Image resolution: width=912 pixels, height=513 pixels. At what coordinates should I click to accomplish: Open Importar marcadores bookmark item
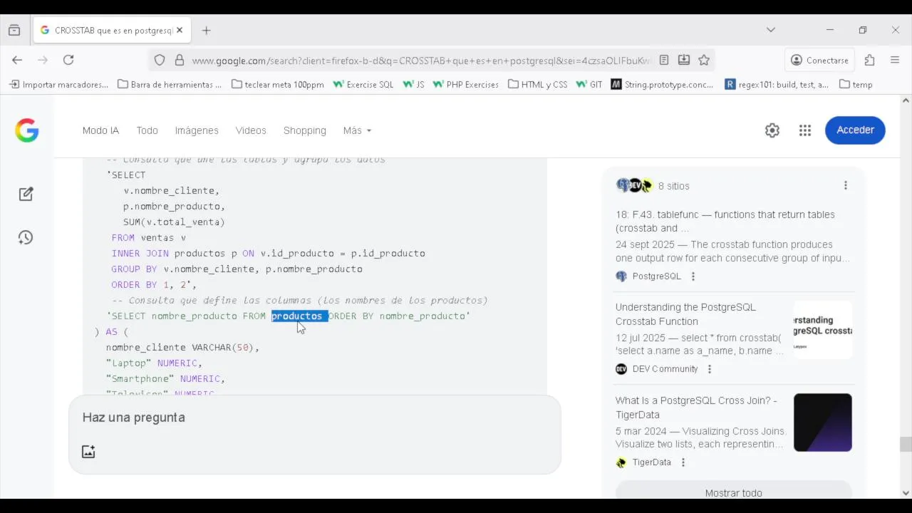(58, 84)
